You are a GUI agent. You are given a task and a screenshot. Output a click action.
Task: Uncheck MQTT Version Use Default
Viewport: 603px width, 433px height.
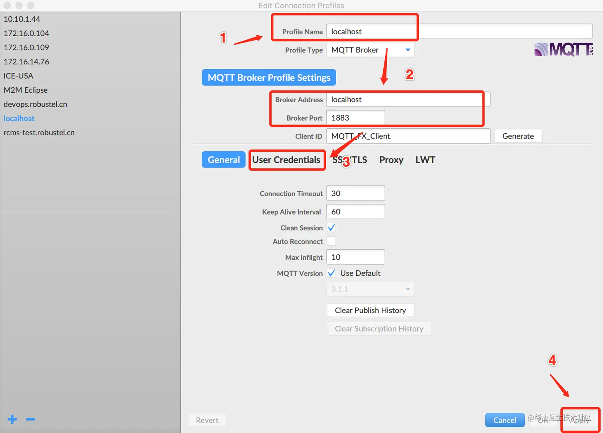tap(331, 273)
